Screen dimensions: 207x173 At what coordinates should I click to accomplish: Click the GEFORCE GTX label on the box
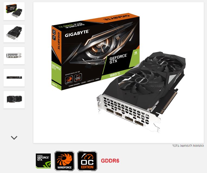pos(118,58)
